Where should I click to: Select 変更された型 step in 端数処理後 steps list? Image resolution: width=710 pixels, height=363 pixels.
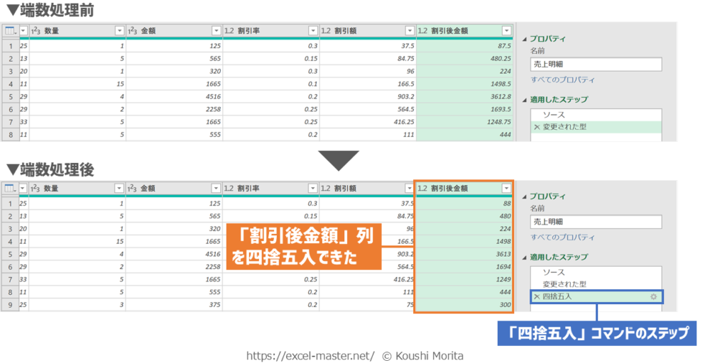(564, 284)
